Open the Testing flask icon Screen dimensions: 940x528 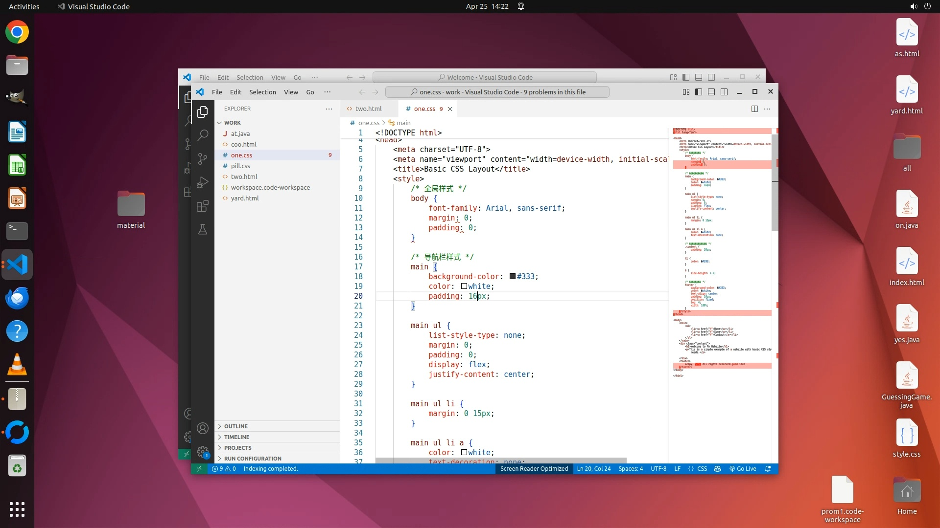tap(203, 229)
